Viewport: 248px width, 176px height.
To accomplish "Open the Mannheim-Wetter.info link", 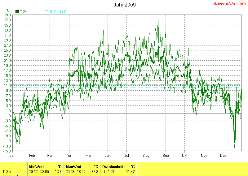I will pos(229,3).
